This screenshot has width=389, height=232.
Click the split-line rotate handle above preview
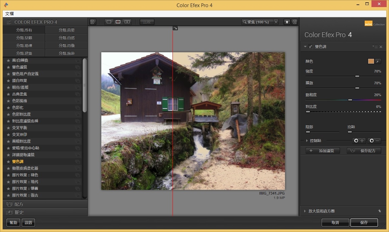(x=175, y=28)
